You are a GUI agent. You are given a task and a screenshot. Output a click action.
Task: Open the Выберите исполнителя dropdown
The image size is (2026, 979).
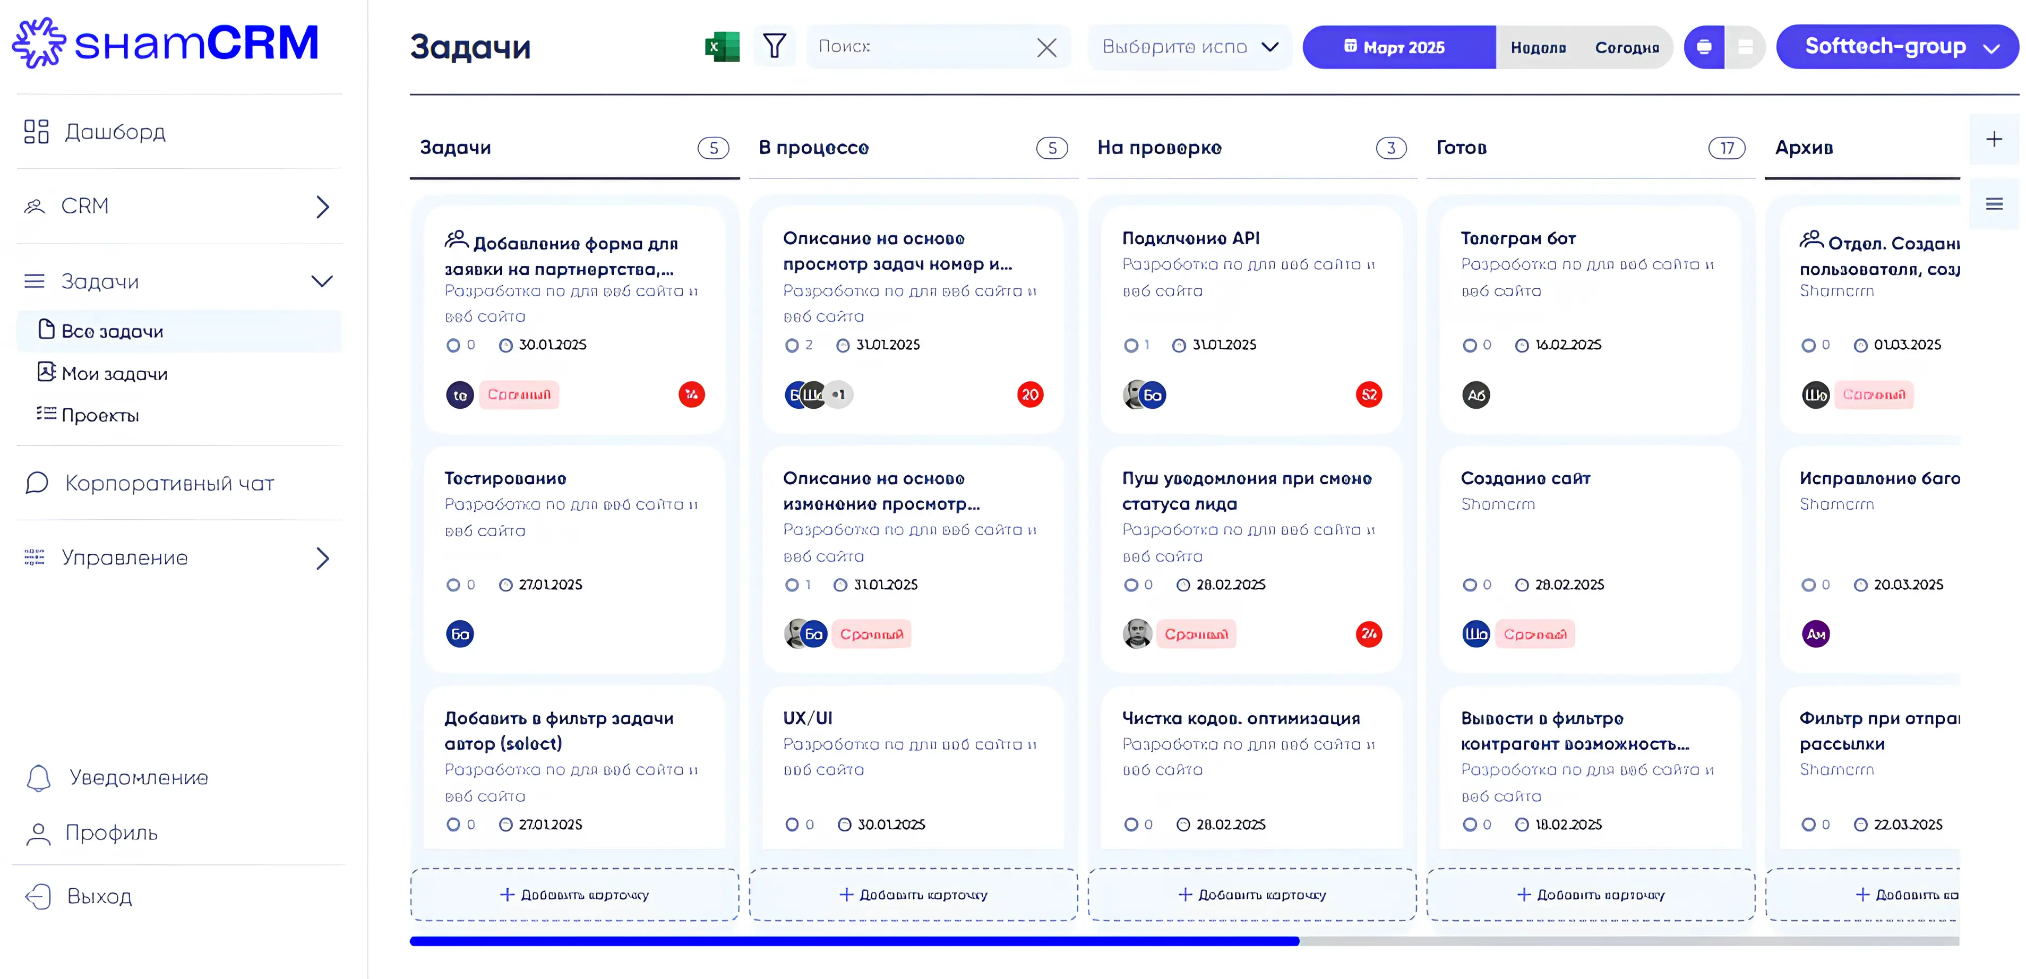pos(1188,47)
